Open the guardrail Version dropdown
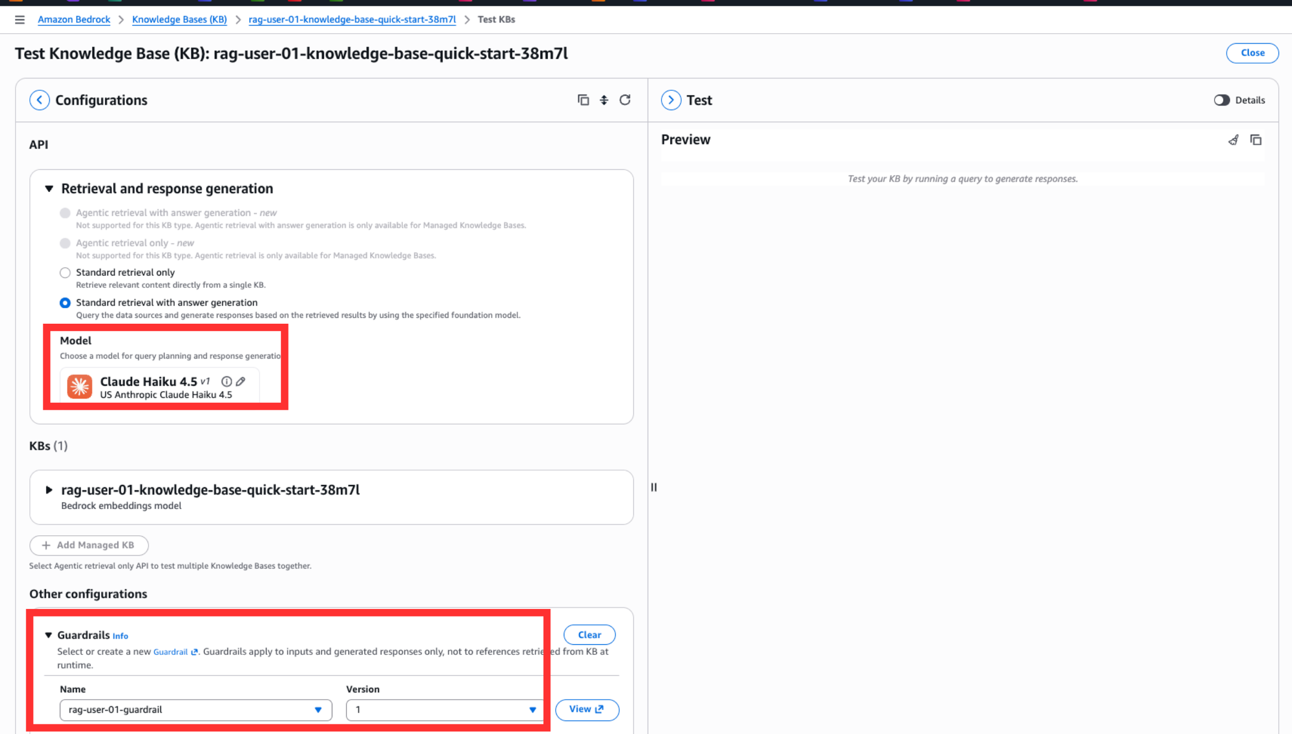Screen dimensions: 1292x734 444,710
